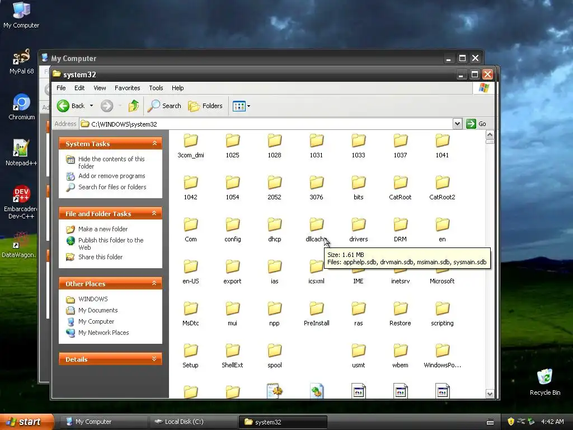Select the 1025 folder

tap(232, 146)
